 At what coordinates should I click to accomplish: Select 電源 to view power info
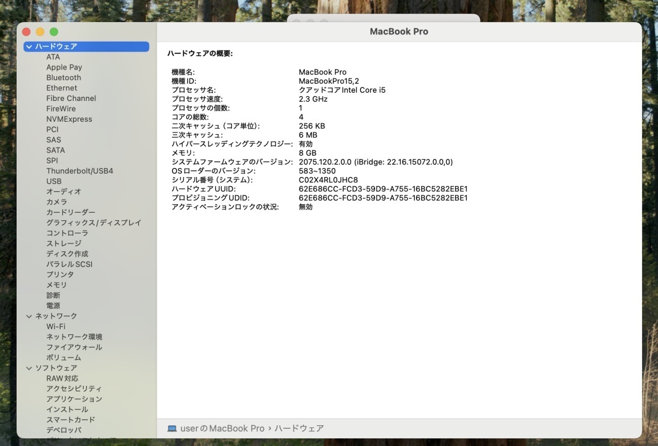(x=53, y=305)
